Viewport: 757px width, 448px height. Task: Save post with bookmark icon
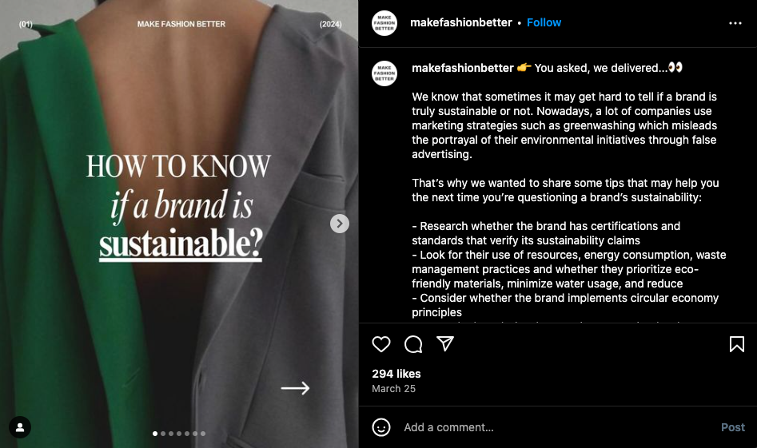click(737, 344)
